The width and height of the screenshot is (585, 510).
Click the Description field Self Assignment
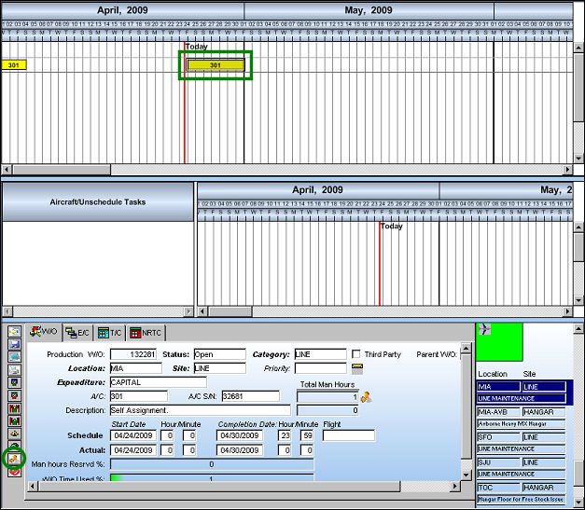(x=201, y=410)
